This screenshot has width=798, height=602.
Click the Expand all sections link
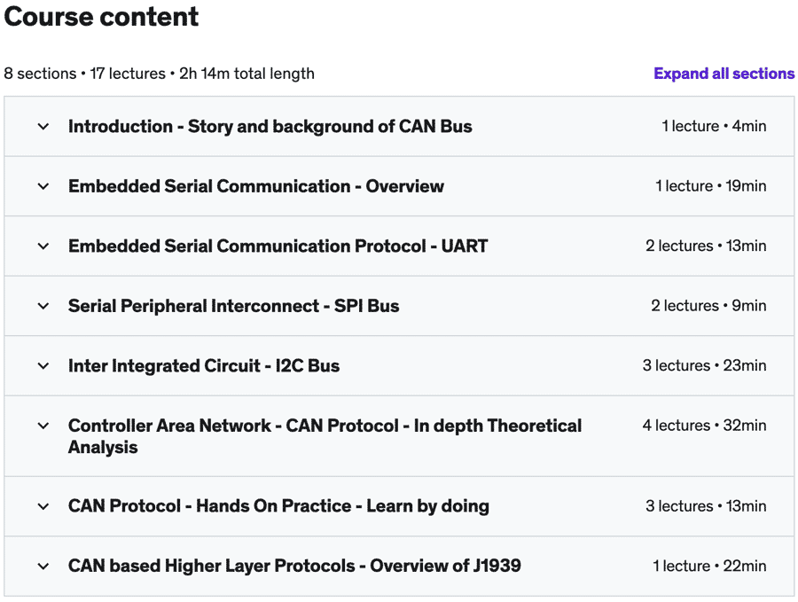coord(724,74)
